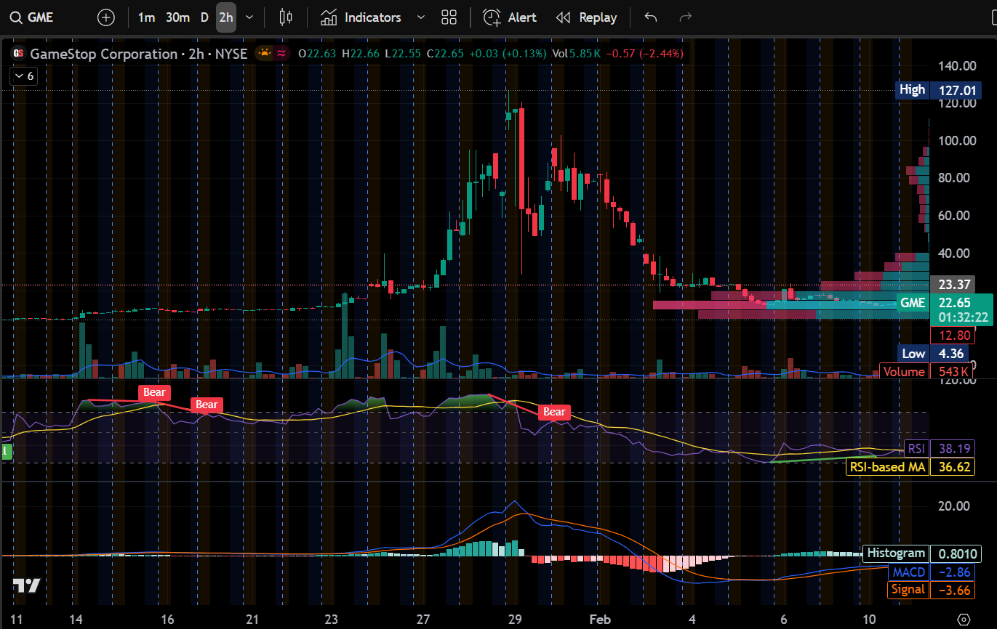Select the 2h timeframe button
The image size is (997, 629).
226,17
